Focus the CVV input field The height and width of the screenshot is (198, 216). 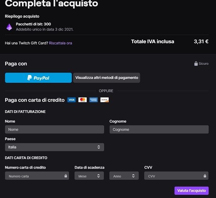click(176, 176)
